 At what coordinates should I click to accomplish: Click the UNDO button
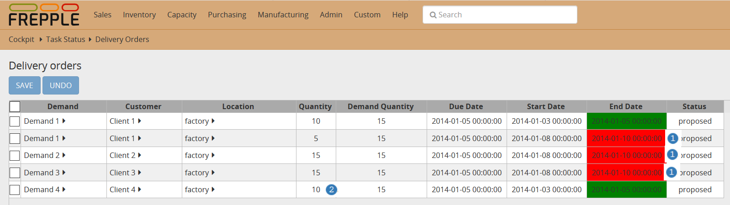(61, 85)
